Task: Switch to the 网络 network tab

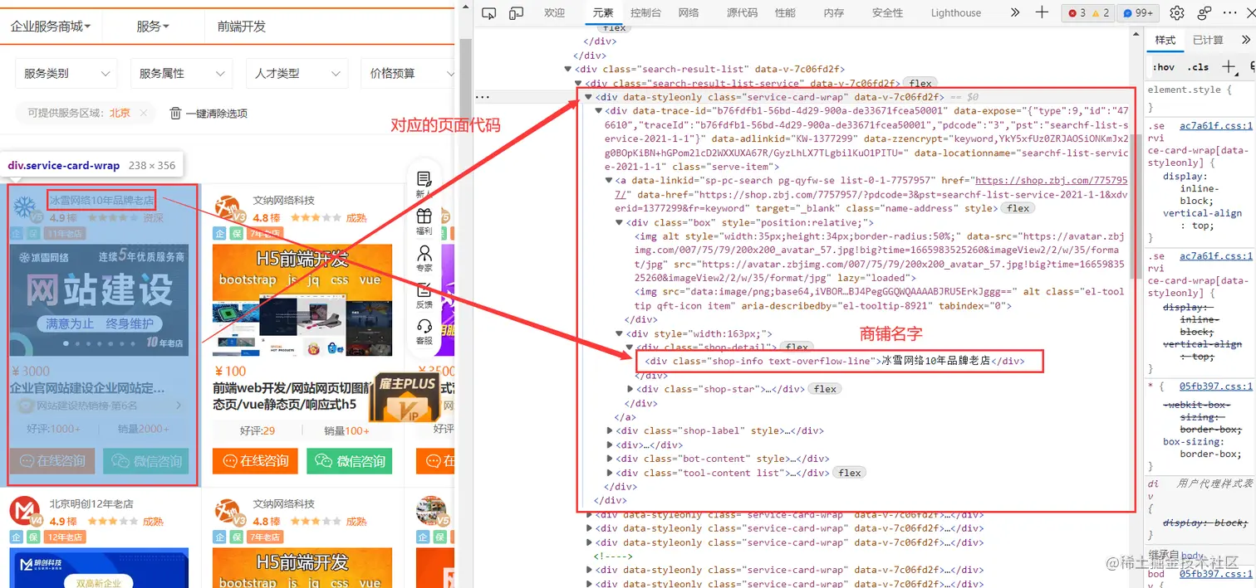Action: pos(689,12)
